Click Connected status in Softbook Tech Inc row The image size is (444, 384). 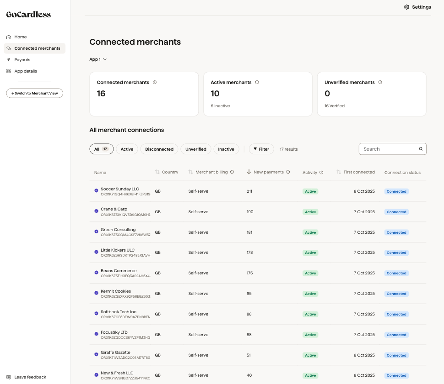tap(396, 314)
